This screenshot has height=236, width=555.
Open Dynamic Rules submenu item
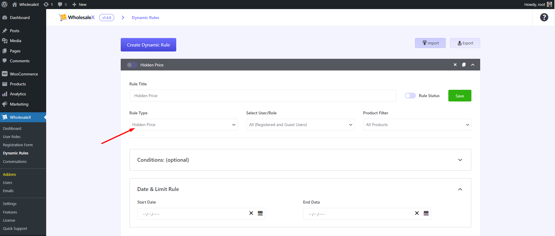click(x=15, y=153)
